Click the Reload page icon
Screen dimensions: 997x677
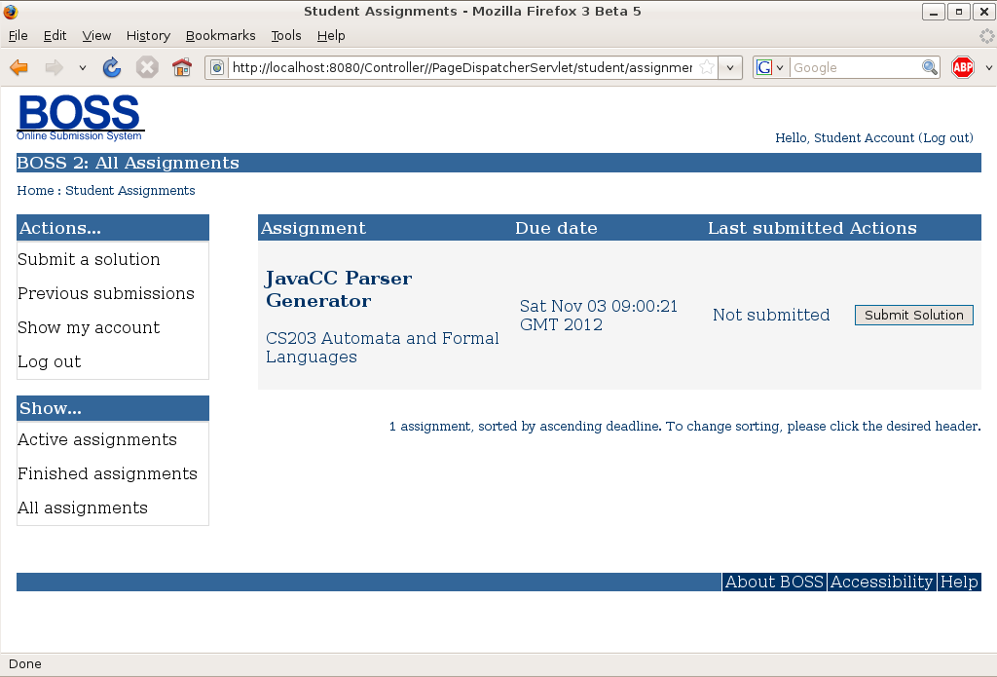pyautogui.click(x=112, y=67)
